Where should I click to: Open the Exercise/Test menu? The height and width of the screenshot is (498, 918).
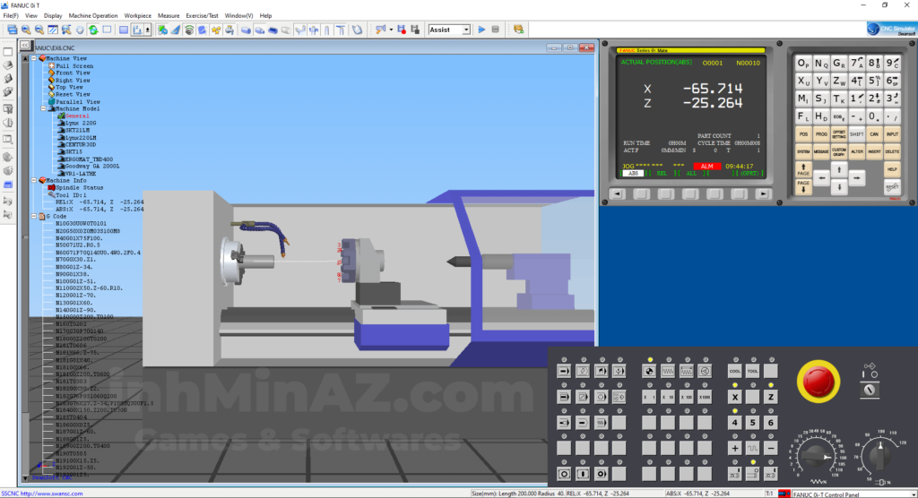202,16
